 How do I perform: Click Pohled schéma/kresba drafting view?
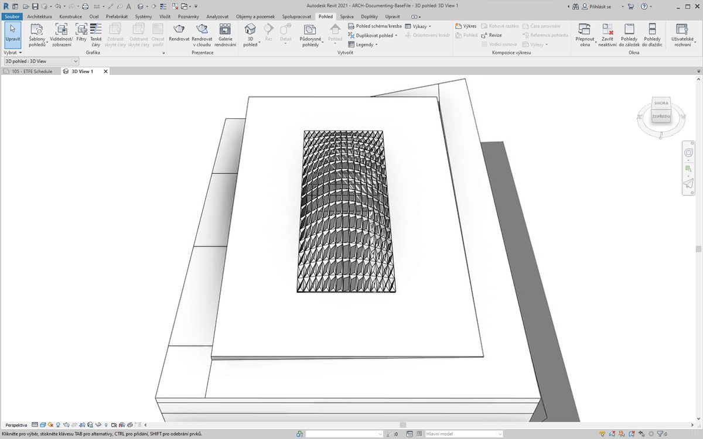[x=375, y=26]
